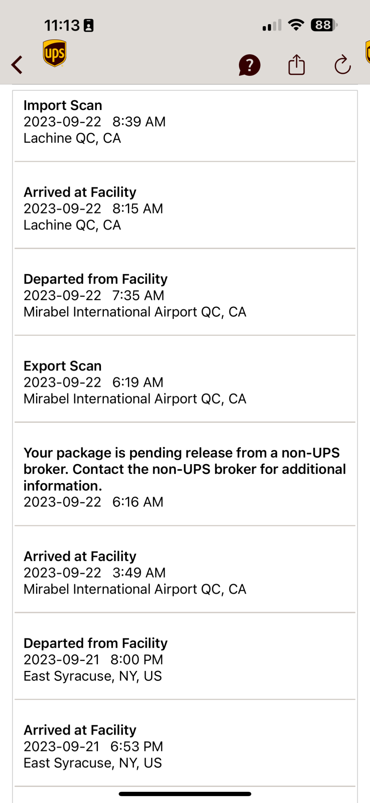370x803 pixels.
Task: Refresh tracking with the reload icon
Action: point(343,65)
